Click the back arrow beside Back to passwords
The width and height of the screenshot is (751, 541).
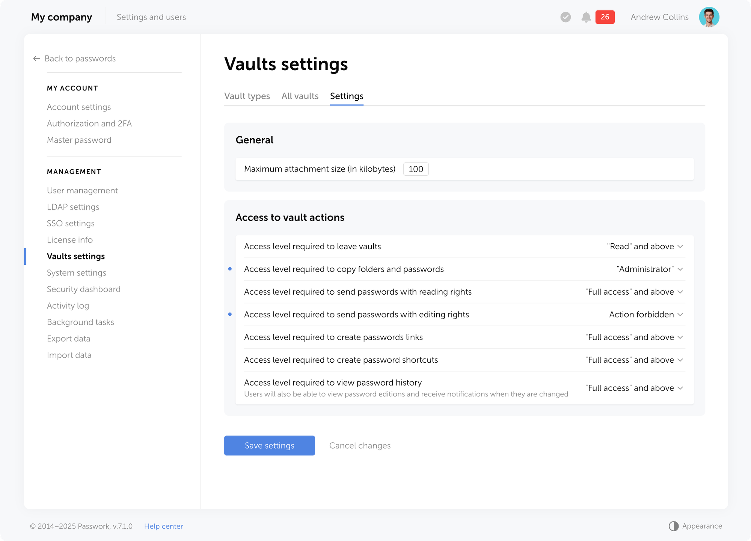pyautogui.click(x=36, y=59)
